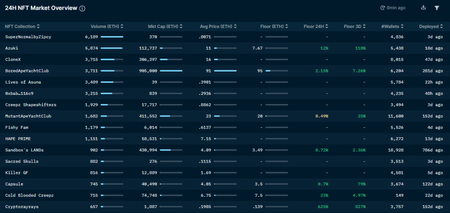Select MutantApeYachtClub row name

28,116
